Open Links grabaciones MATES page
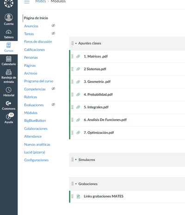 point(104,196)
